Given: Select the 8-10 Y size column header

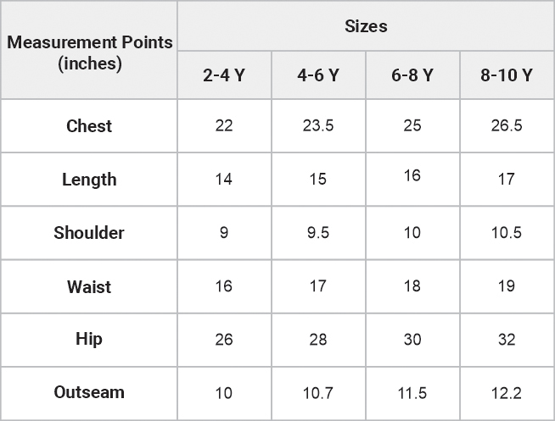Looking at the screenshot, I should coord(507,75).
